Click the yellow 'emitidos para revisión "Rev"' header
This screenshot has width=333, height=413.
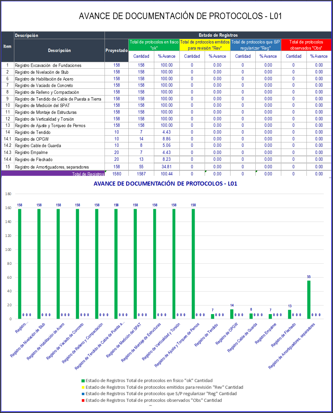click(205, 45)
